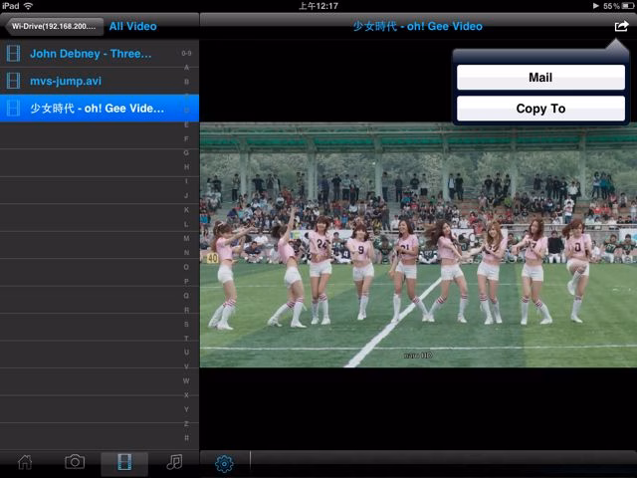Open settings gear icon

224,463
